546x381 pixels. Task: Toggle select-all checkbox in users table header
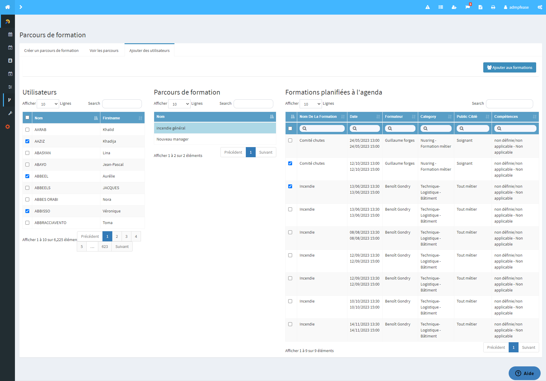point(27,118)
